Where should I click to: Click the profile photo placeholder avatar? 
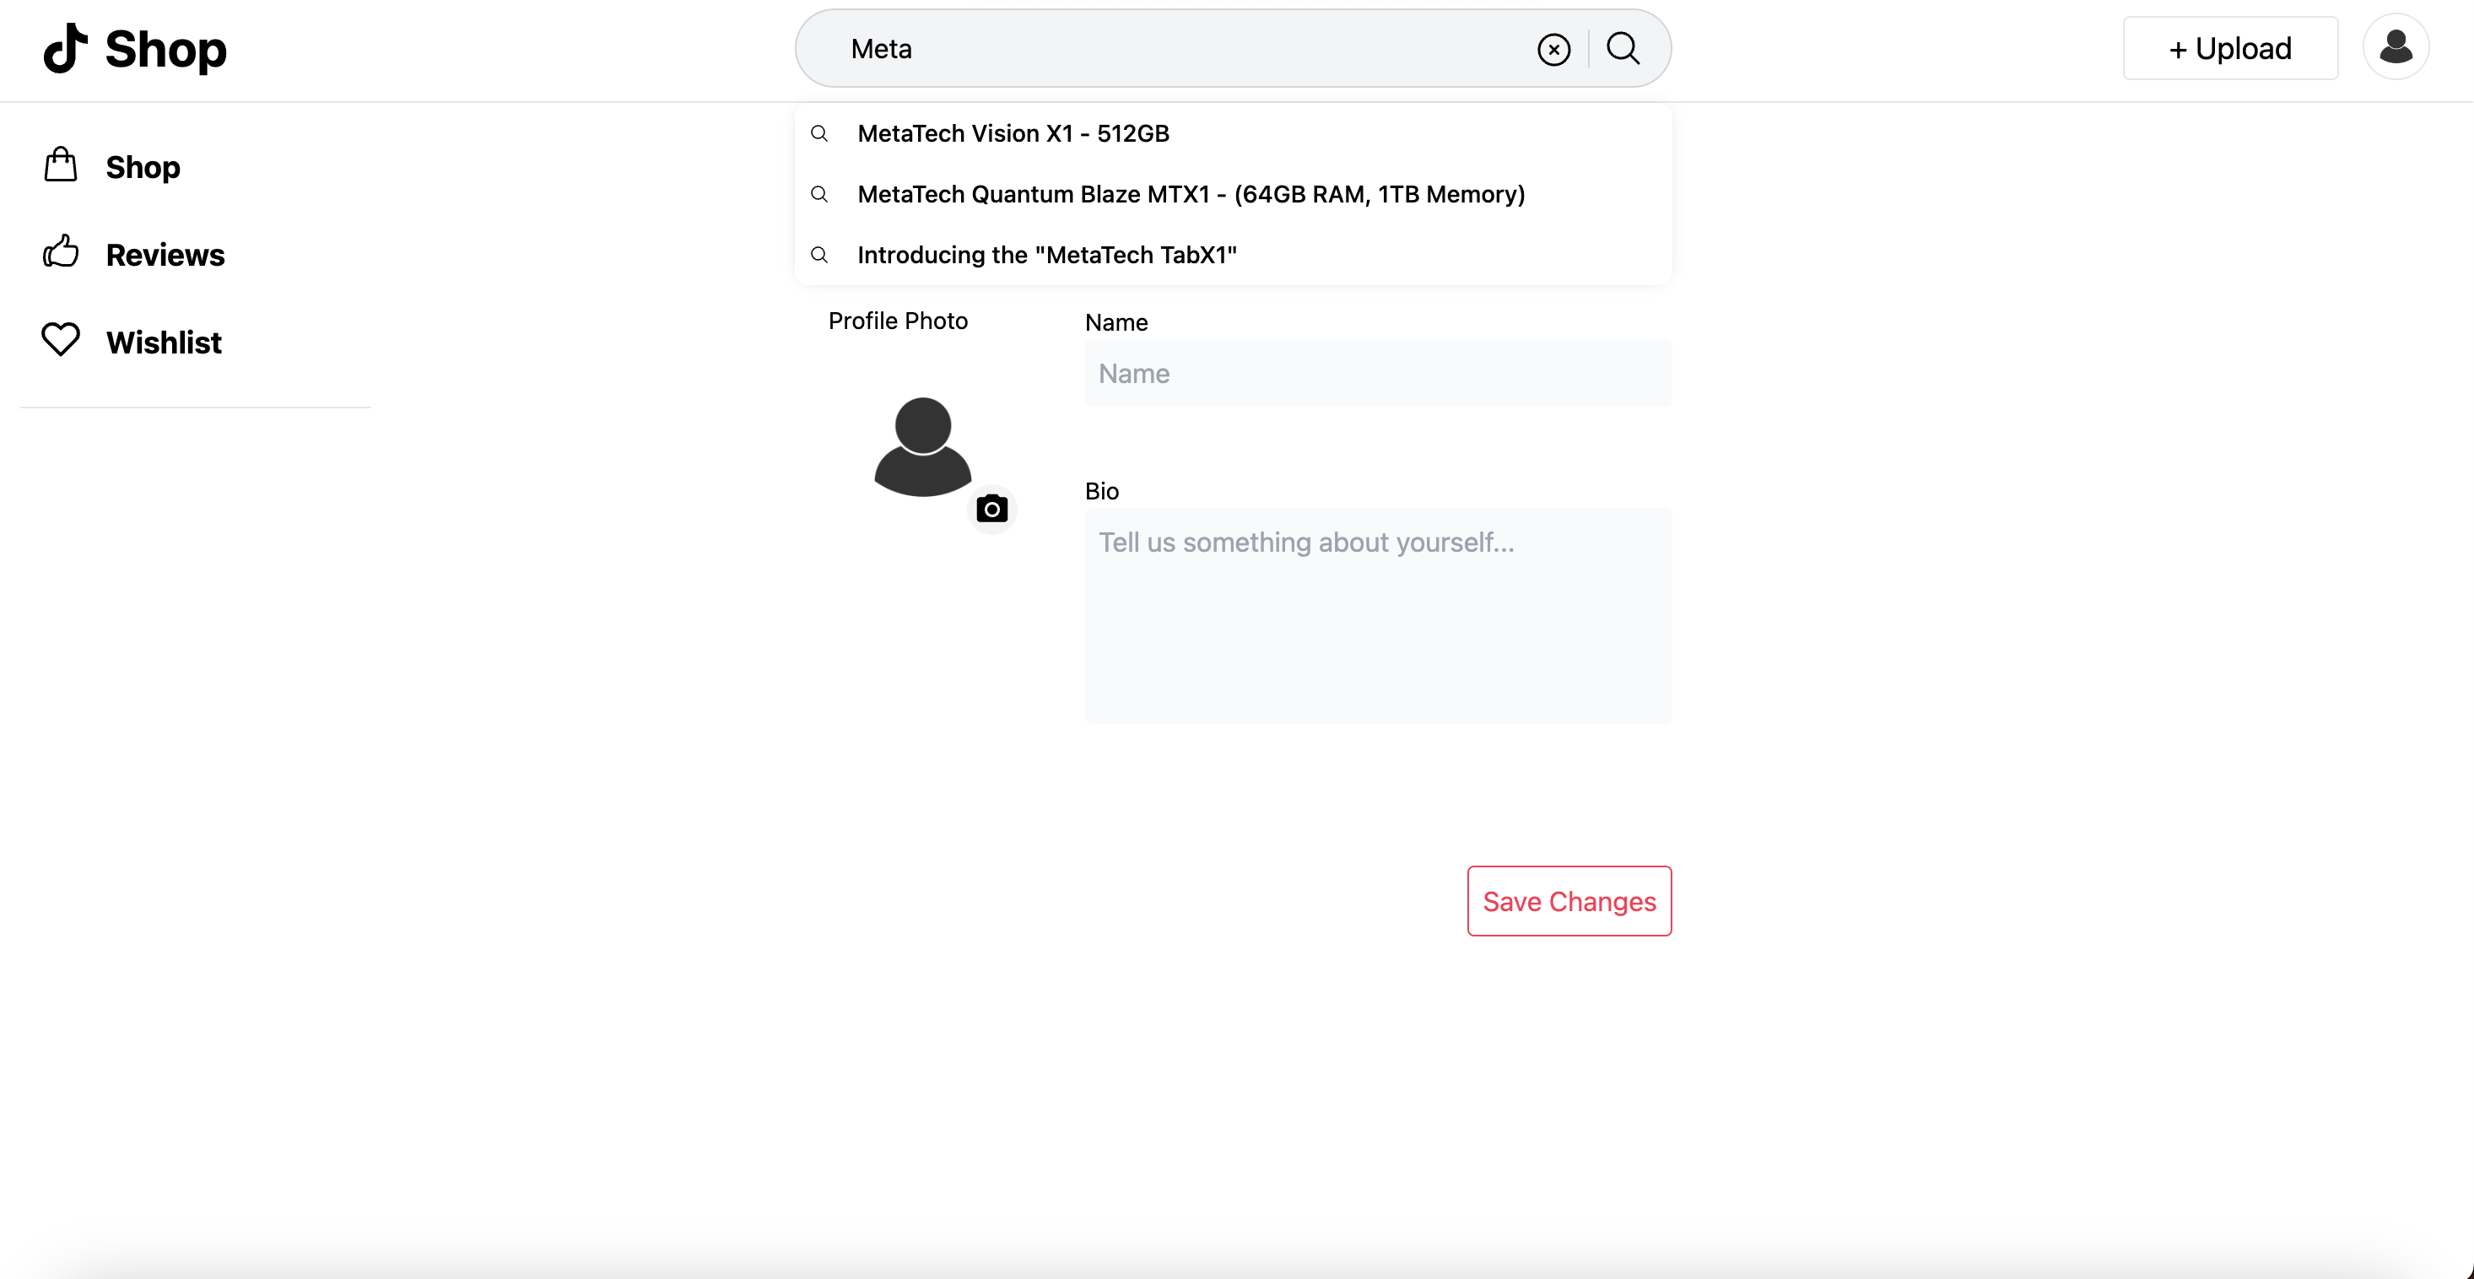(x=922, y=446)
